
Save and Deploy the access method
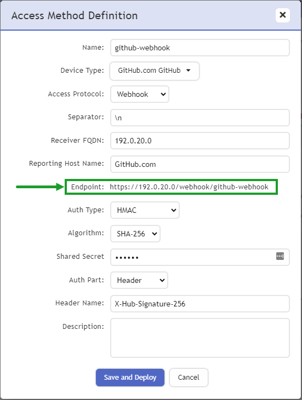(130, 378)
